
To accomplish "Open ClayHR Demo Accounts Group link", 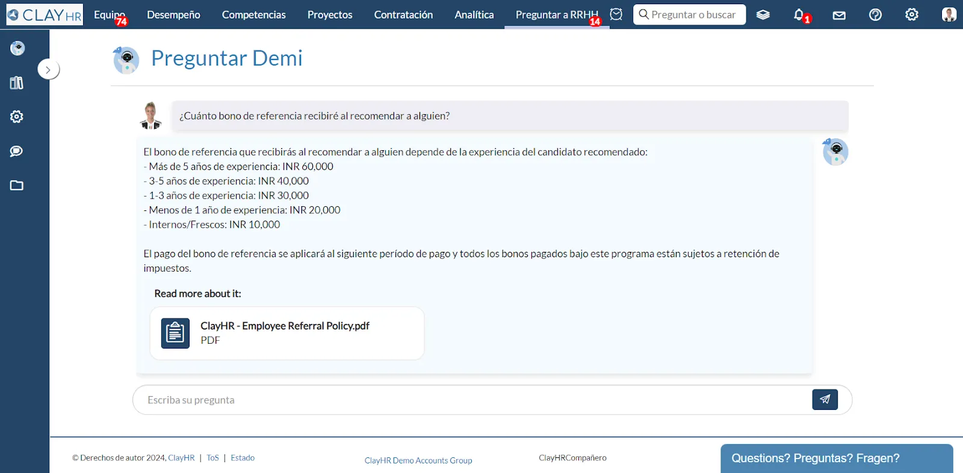I will 418,460.
